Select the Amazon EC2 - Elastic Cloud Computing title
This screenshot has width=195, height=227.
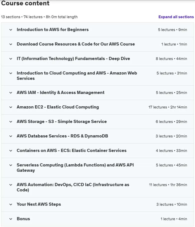58,107
